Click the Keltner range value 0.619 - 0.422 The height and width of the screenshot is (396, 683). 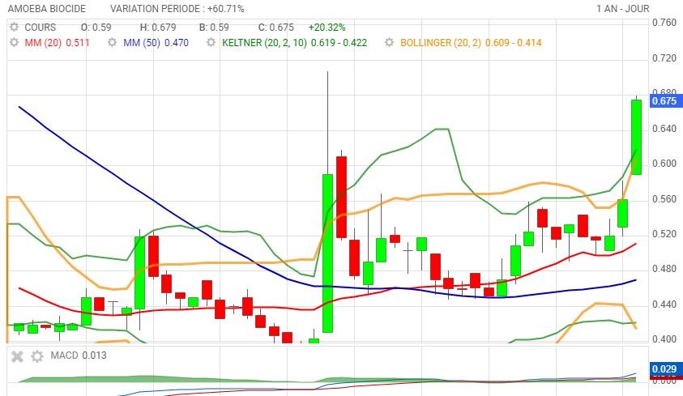point(339,43)
